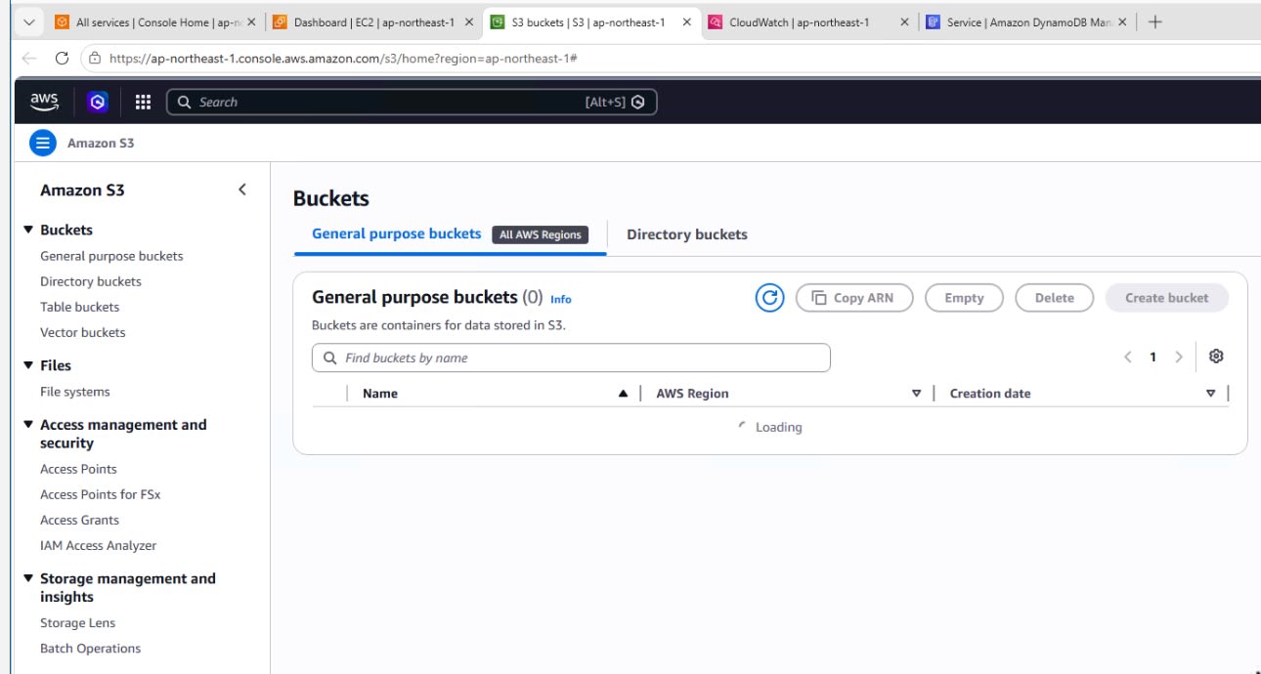Viewport: 1261px width, 674px height.
Task: Click page number 1 in pagination
Action: click(1152, 357)
